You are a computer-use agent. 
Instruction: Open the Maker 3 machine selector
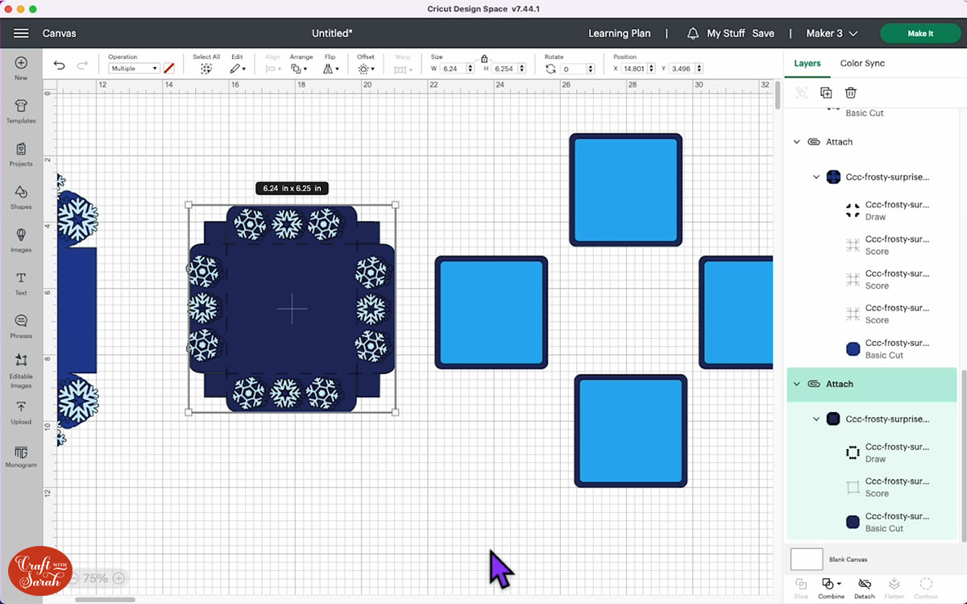click(832, 33)
